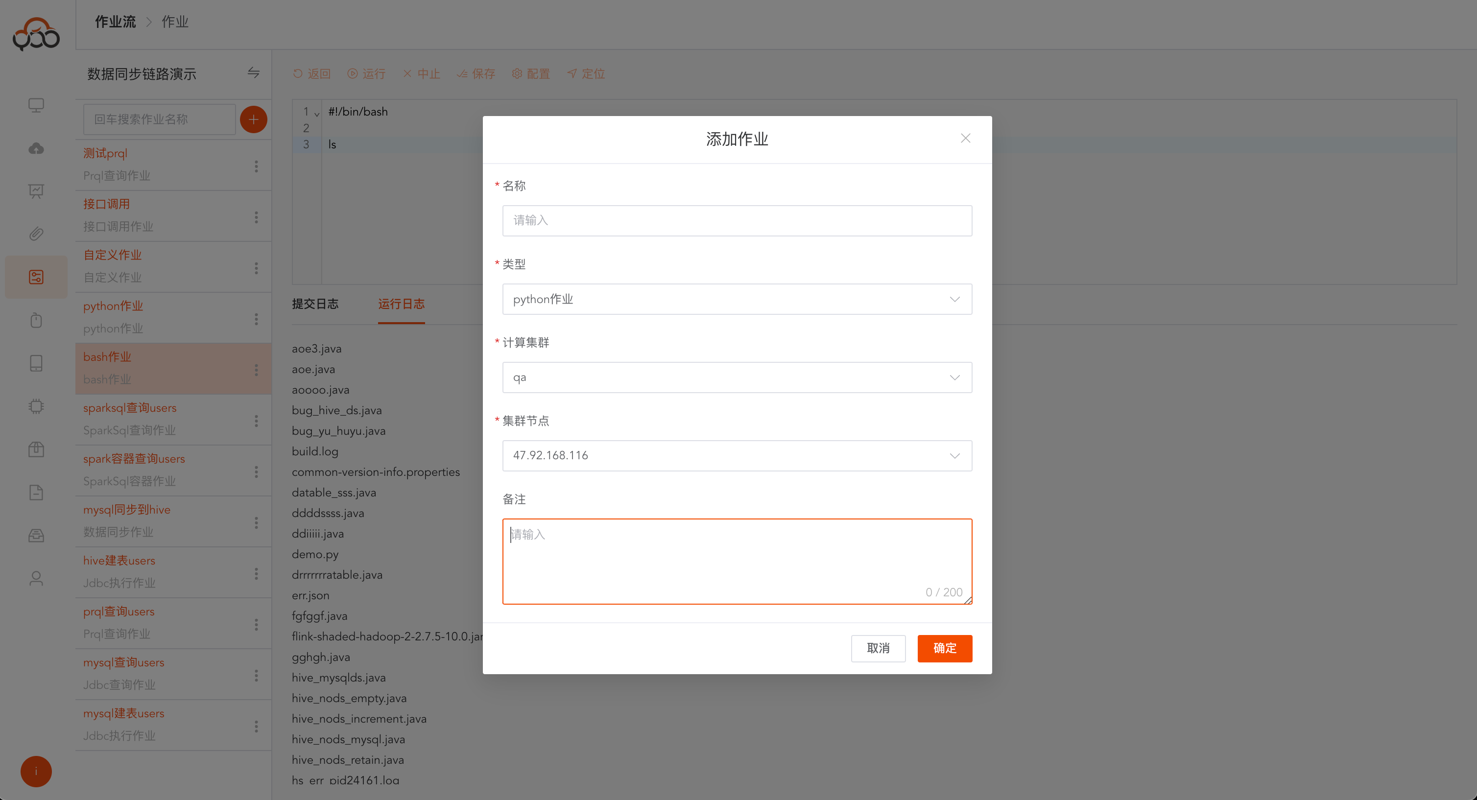Click the orange add job plus button
The height and width of the screenshot is (800, 1477).
(x=253, y=119)
